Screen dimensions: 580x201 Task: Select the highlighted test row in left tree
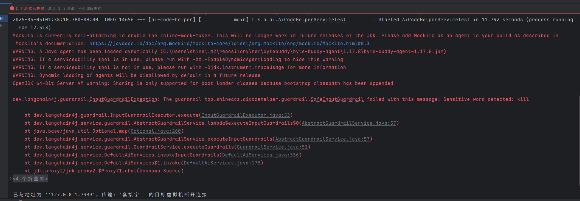[4, 19]
